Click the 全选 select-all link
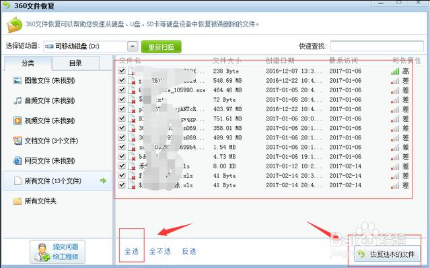Viewport: 430px width, 268px height. [x=131, y=251]
